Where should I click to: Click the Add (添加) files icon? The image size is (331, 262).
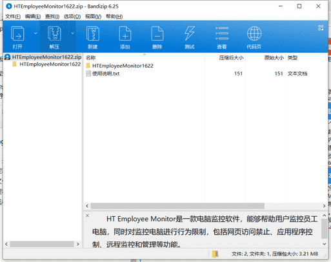(125, 34)
